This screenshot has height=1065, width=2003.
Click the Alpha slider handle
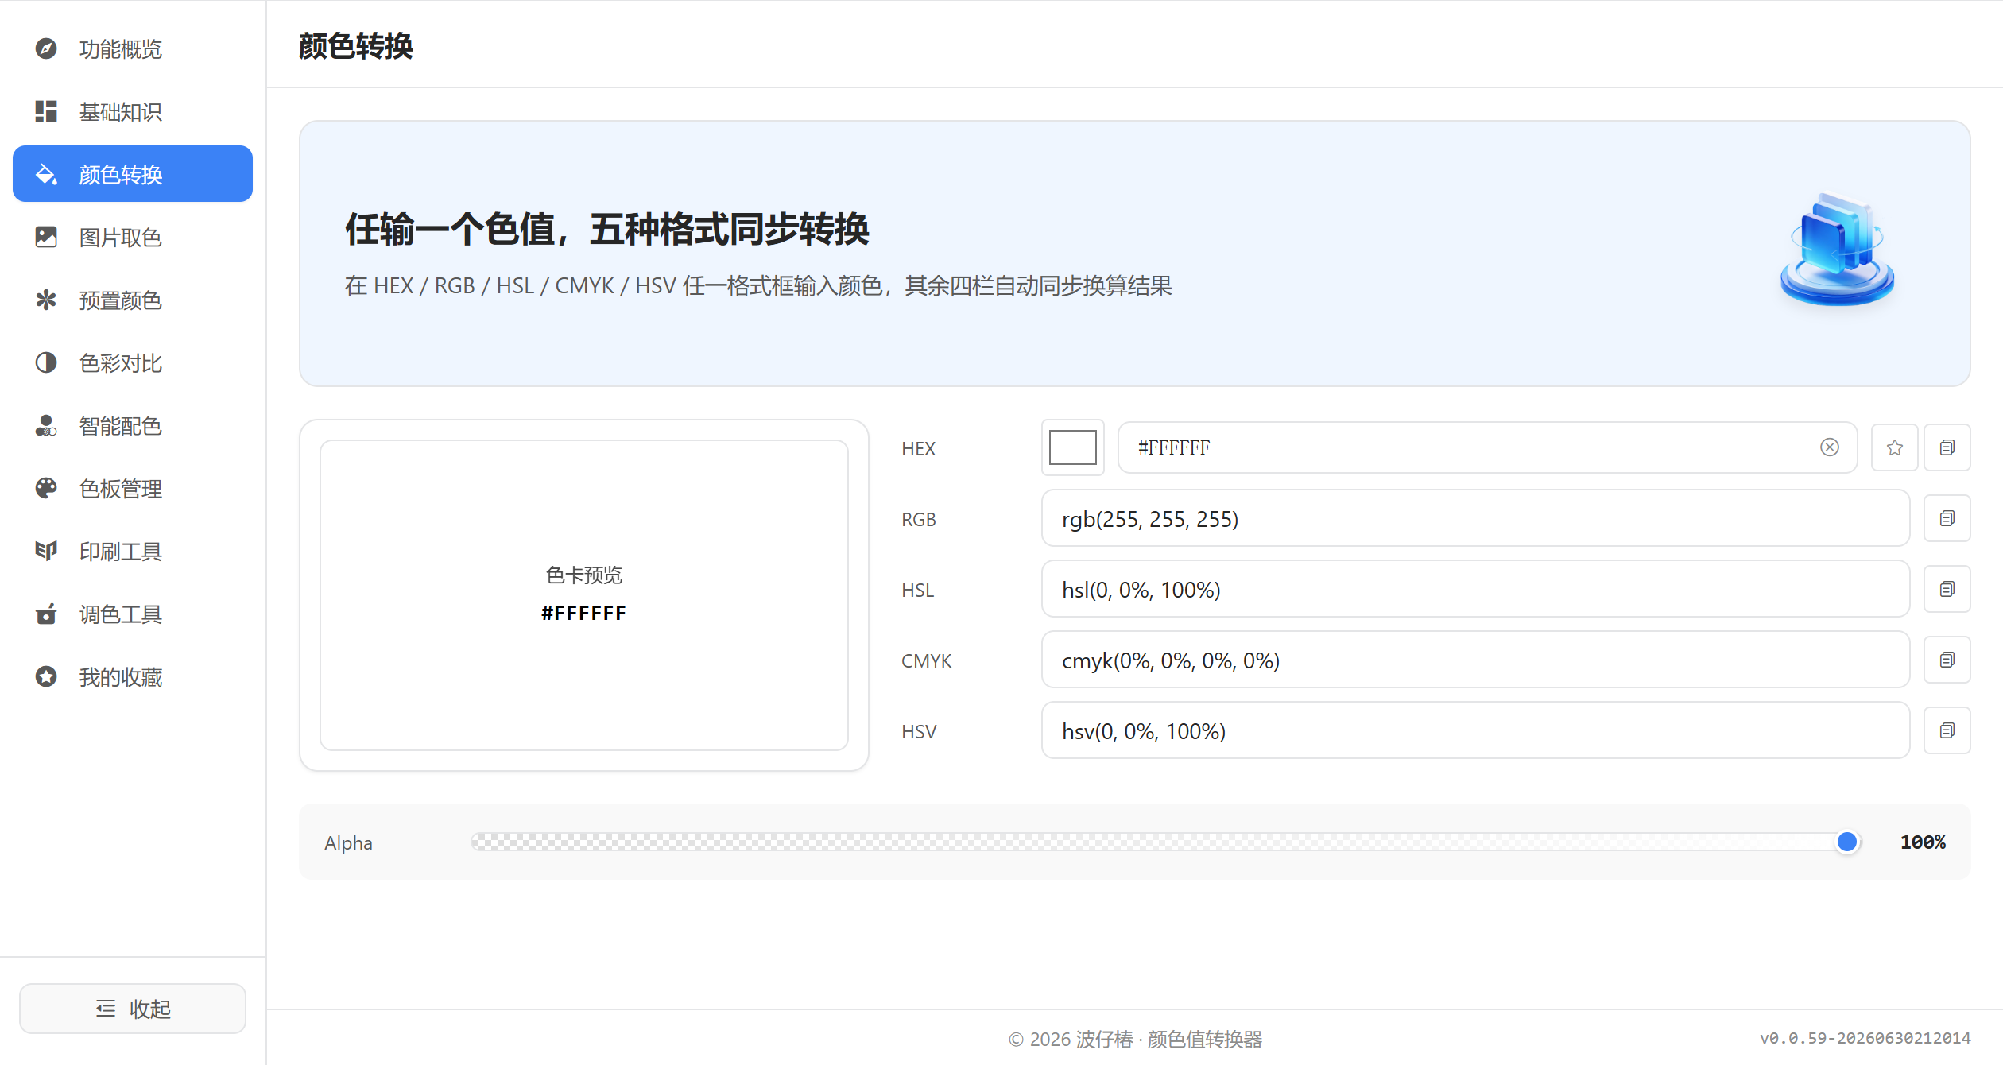pyautogui.click(x=1847, y=842)
